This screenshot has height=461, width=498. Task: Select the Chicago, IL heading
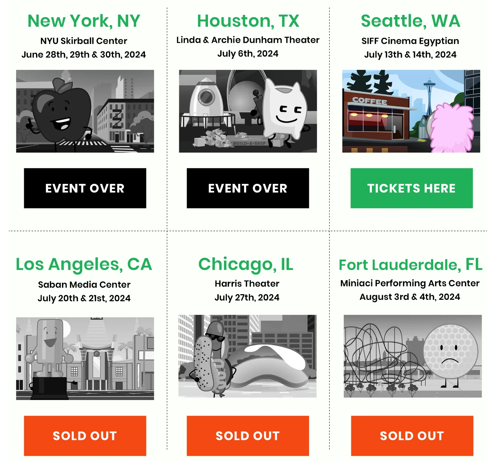pos(247,265)
